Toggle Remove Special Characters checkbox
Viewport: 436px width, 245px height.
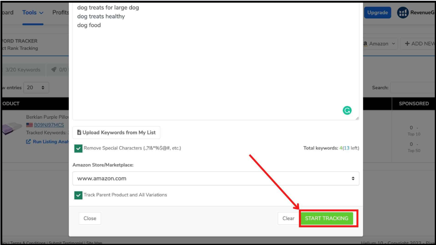pos(78,148)
